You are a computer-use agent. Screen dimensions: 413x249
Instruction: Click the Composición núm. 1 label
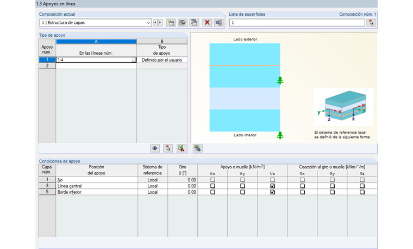[x=358, y=14]
